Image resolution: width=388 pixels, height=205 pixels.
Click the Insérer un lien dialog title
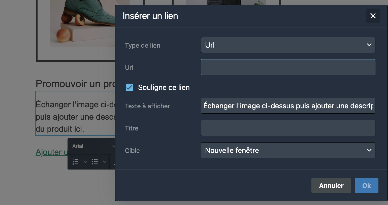click(150, 16)
